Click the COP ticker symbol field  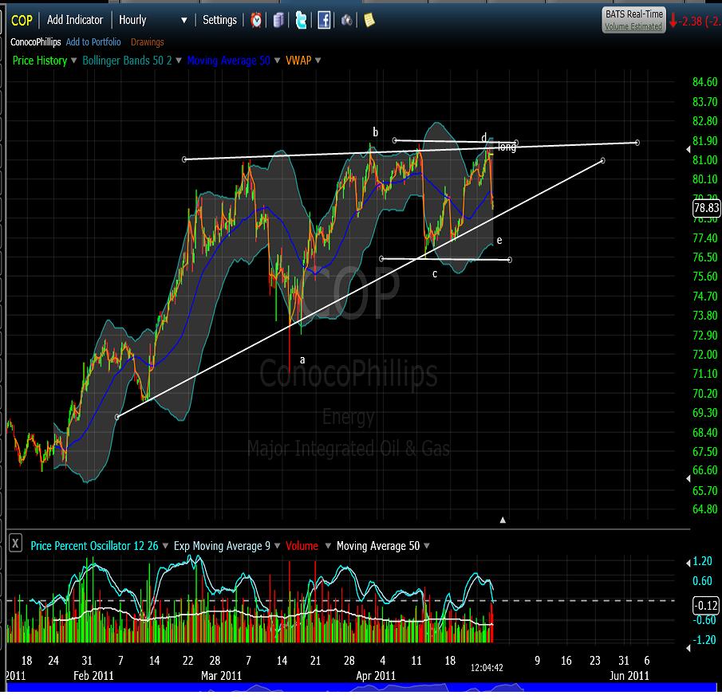[x=22, y=20]
